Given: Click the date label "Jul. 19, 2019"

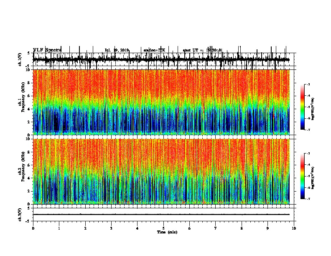Looking at the screenshot, I should [117, 50].
